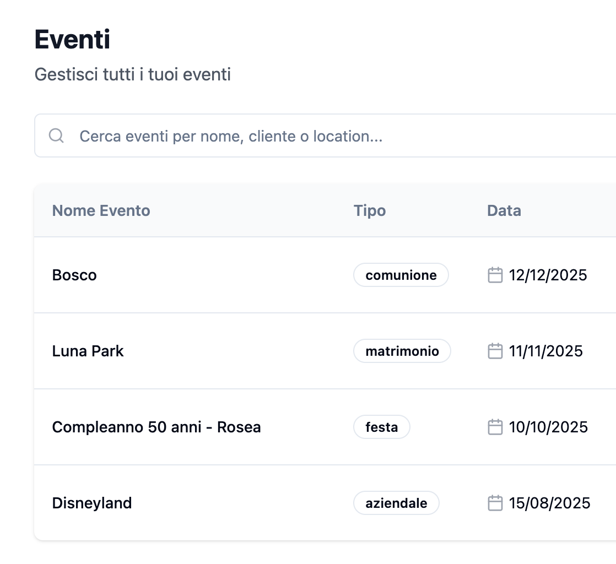This screenshot has width=616, height=564.
Task: Click the festa badge
Action: click(x=381, y=427)
